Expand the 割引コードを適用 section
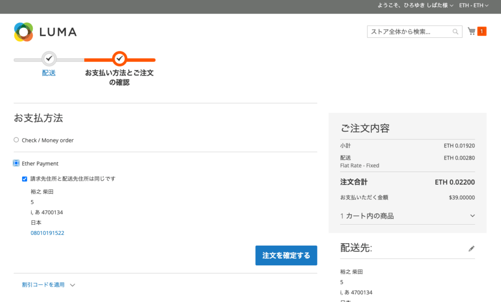Image resolution: width=501 pixels, height=302 pixels. coord(44,284)
